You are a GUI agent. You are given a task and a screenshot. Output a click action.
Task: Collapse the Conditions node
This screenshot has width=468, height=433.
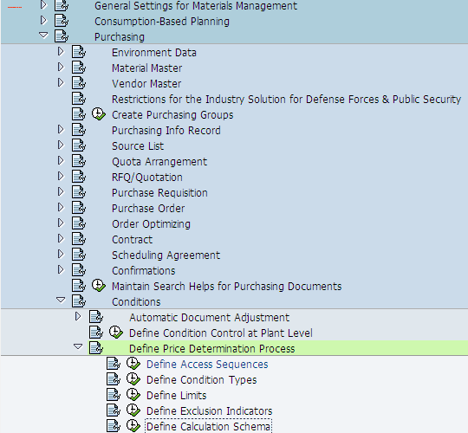click(x=61, y=301)
